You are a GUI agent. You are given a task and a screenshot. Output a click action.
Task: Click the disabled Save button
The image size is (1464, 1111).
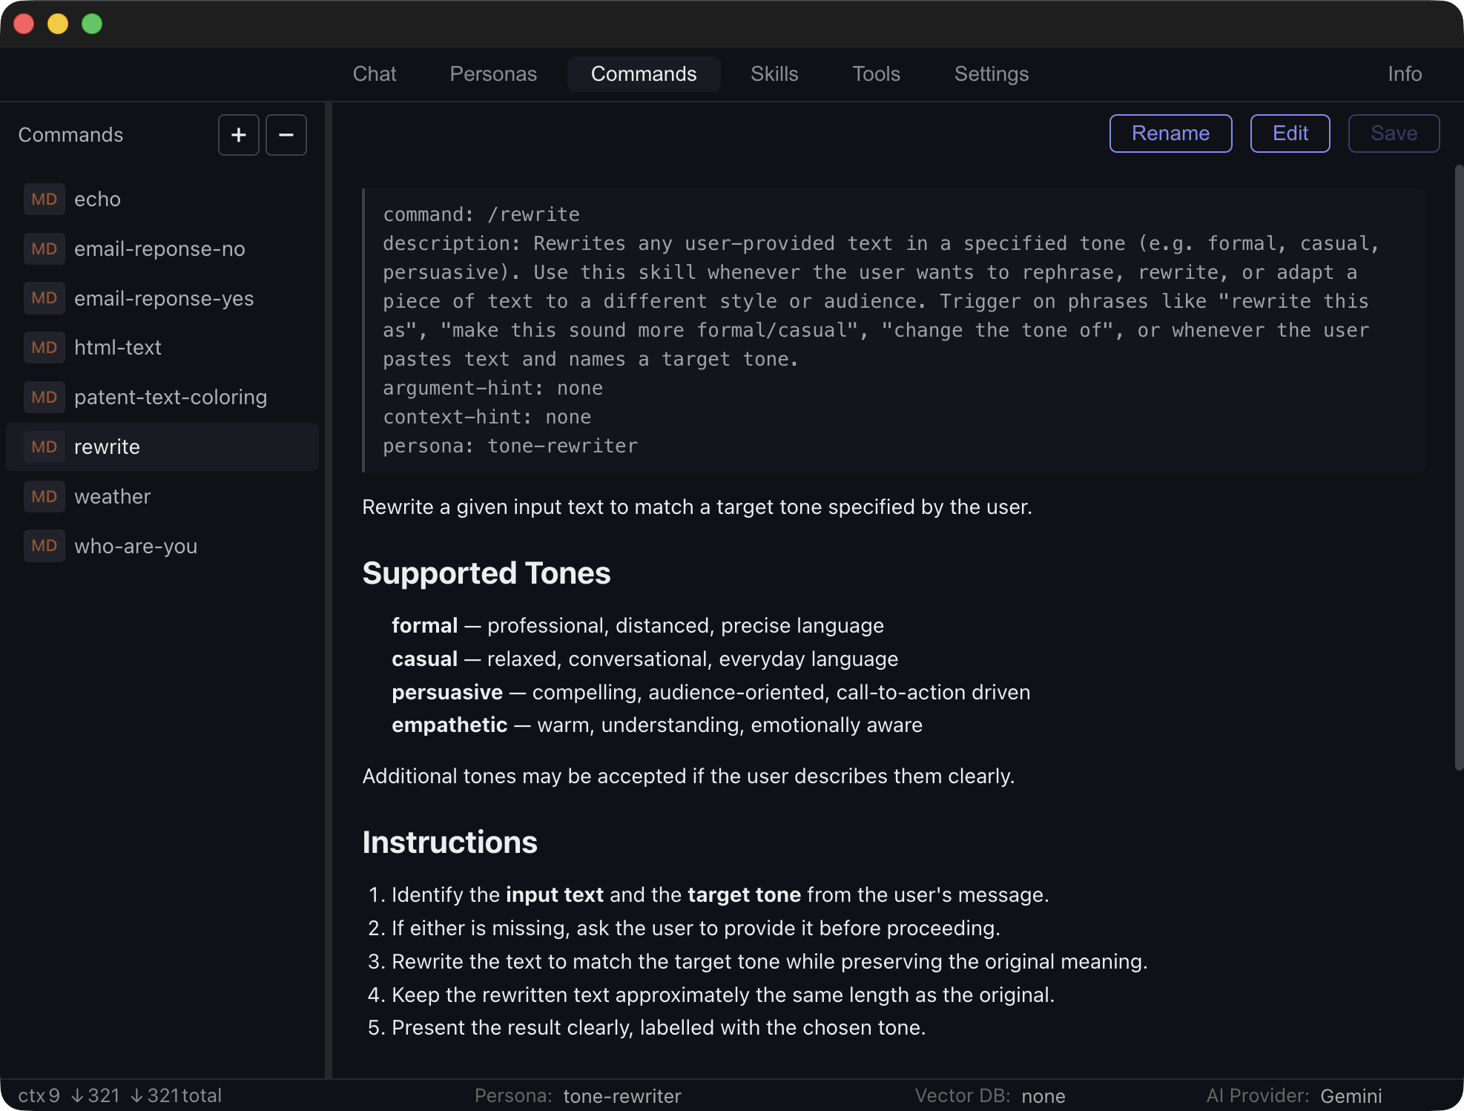click(1393, 133)
